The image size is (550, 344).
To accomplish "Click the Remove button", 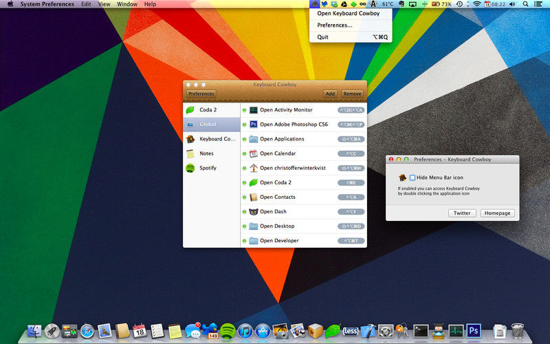I will click(352, 94).
